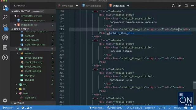Open check_blue.png file

[x=33, y=58]
